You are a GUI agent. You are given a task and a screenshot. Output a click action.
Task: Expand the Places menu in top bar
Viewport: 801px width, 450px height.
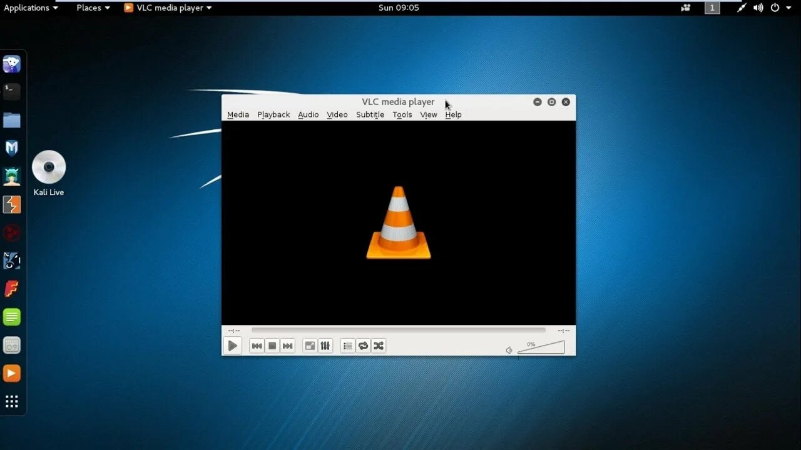93,7
